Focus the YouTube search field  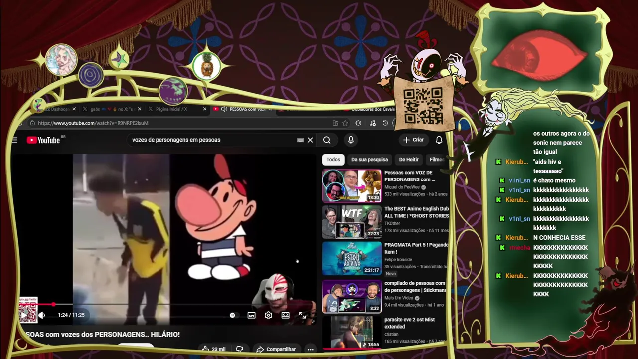(212, 140)
